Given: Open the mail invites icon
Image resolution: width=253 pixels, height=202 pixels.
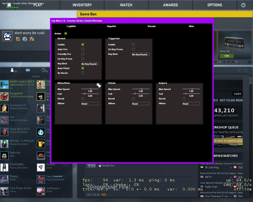Looking at the screenshot, I should tap(28, 70).
